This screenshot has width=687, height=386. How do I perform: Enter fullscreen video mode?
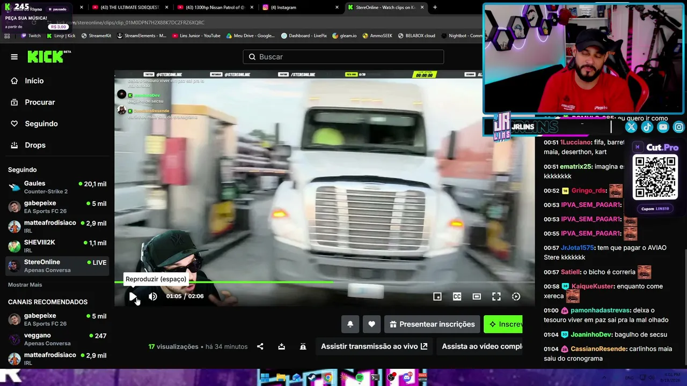[496, 296]
